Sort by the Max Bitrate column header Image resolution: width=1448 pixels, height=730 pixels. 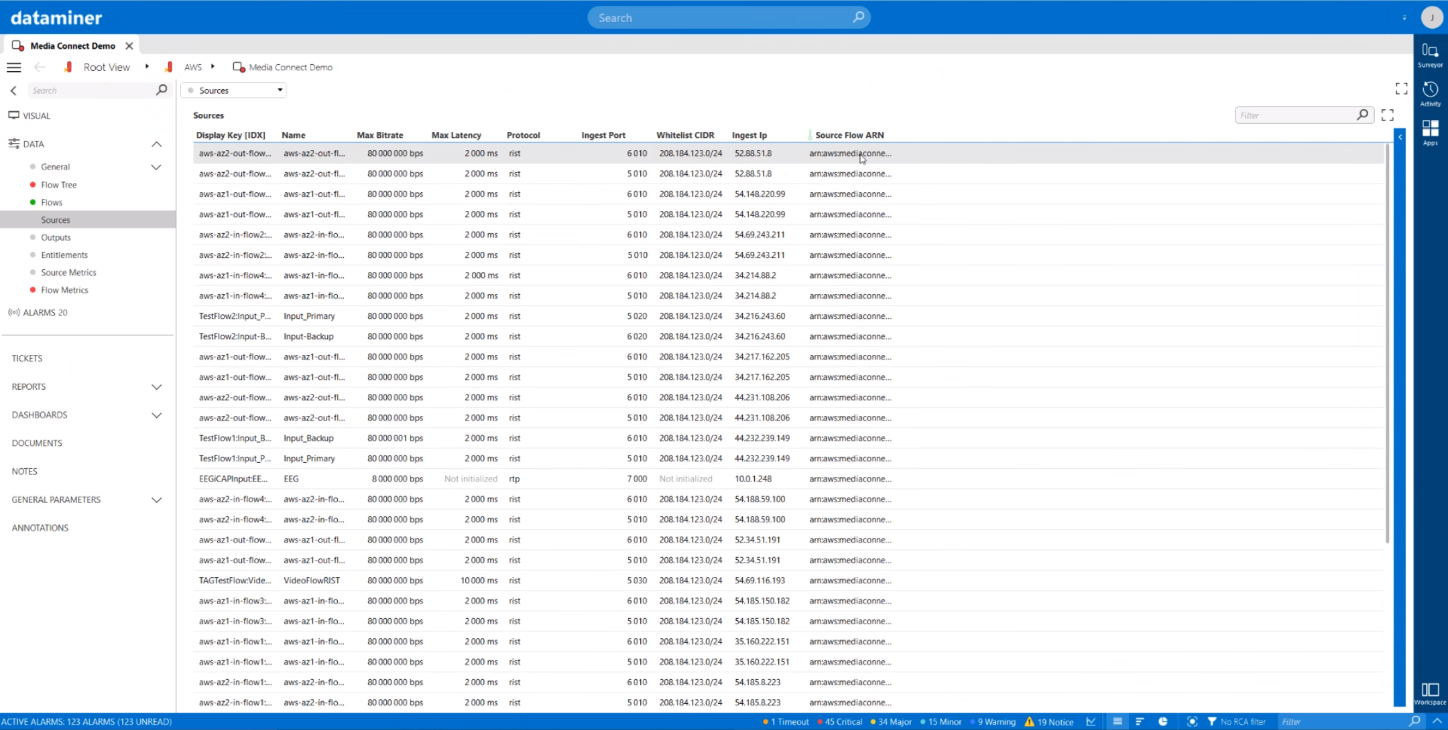[x=380, y=135]
